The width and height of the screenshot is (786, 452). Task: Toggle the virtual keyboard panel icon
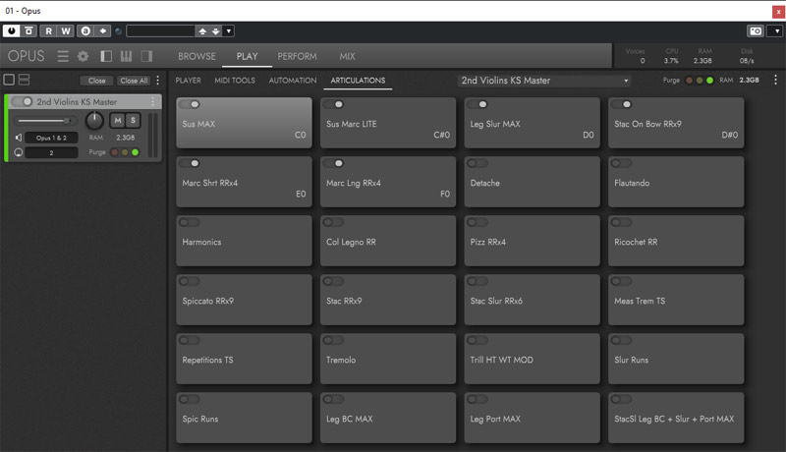[x=127, y=56]
